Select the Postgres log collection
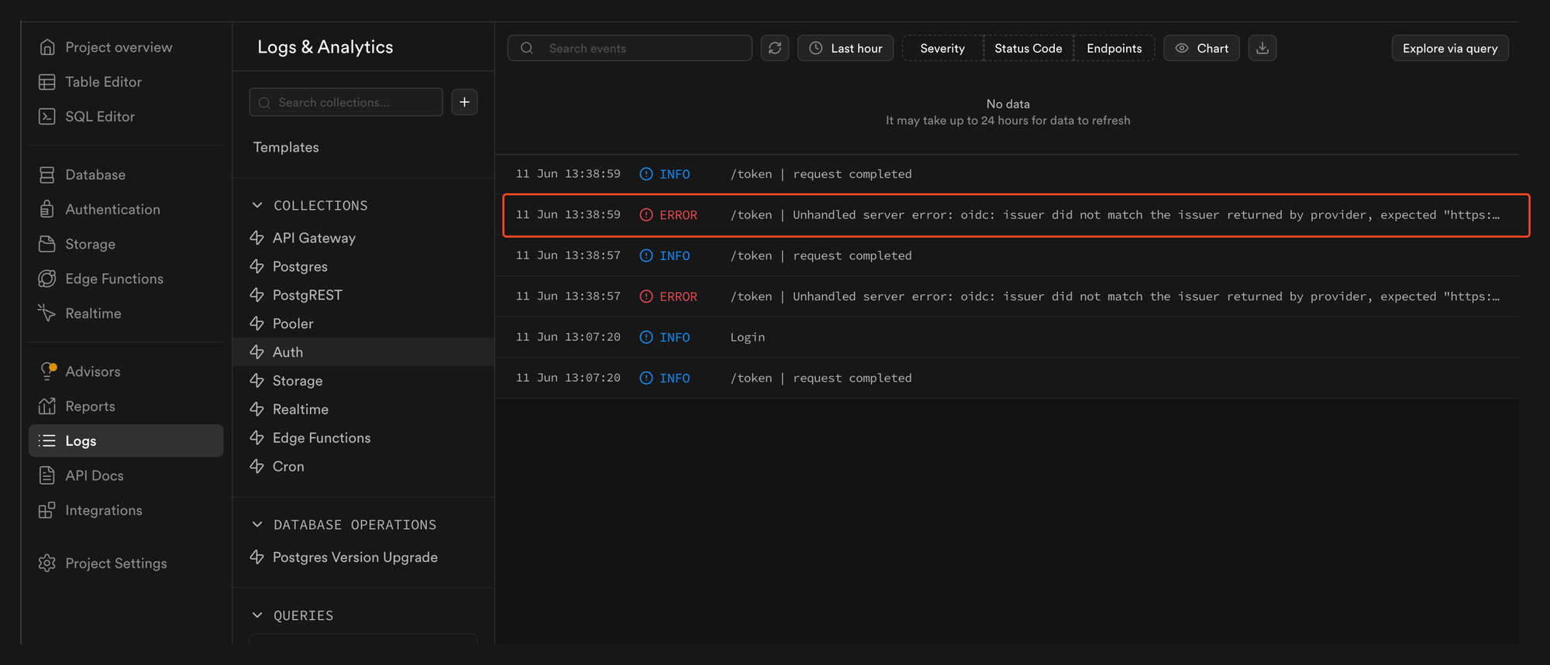This screenshot has height=665, width=1550. [300, 266]
